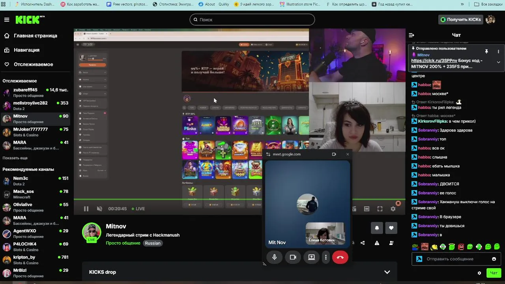Expand the pinned message chevron
The width and height of the screenshot is (505, 284).
point(498,62)
